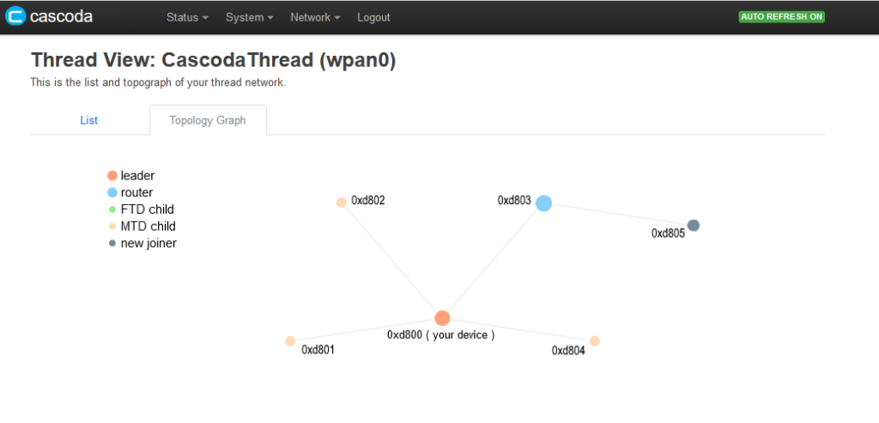Select the Topology Graph tab
The width and height of the screenshot is (879, 423).
pyautogui.click(x=208, y=120)
